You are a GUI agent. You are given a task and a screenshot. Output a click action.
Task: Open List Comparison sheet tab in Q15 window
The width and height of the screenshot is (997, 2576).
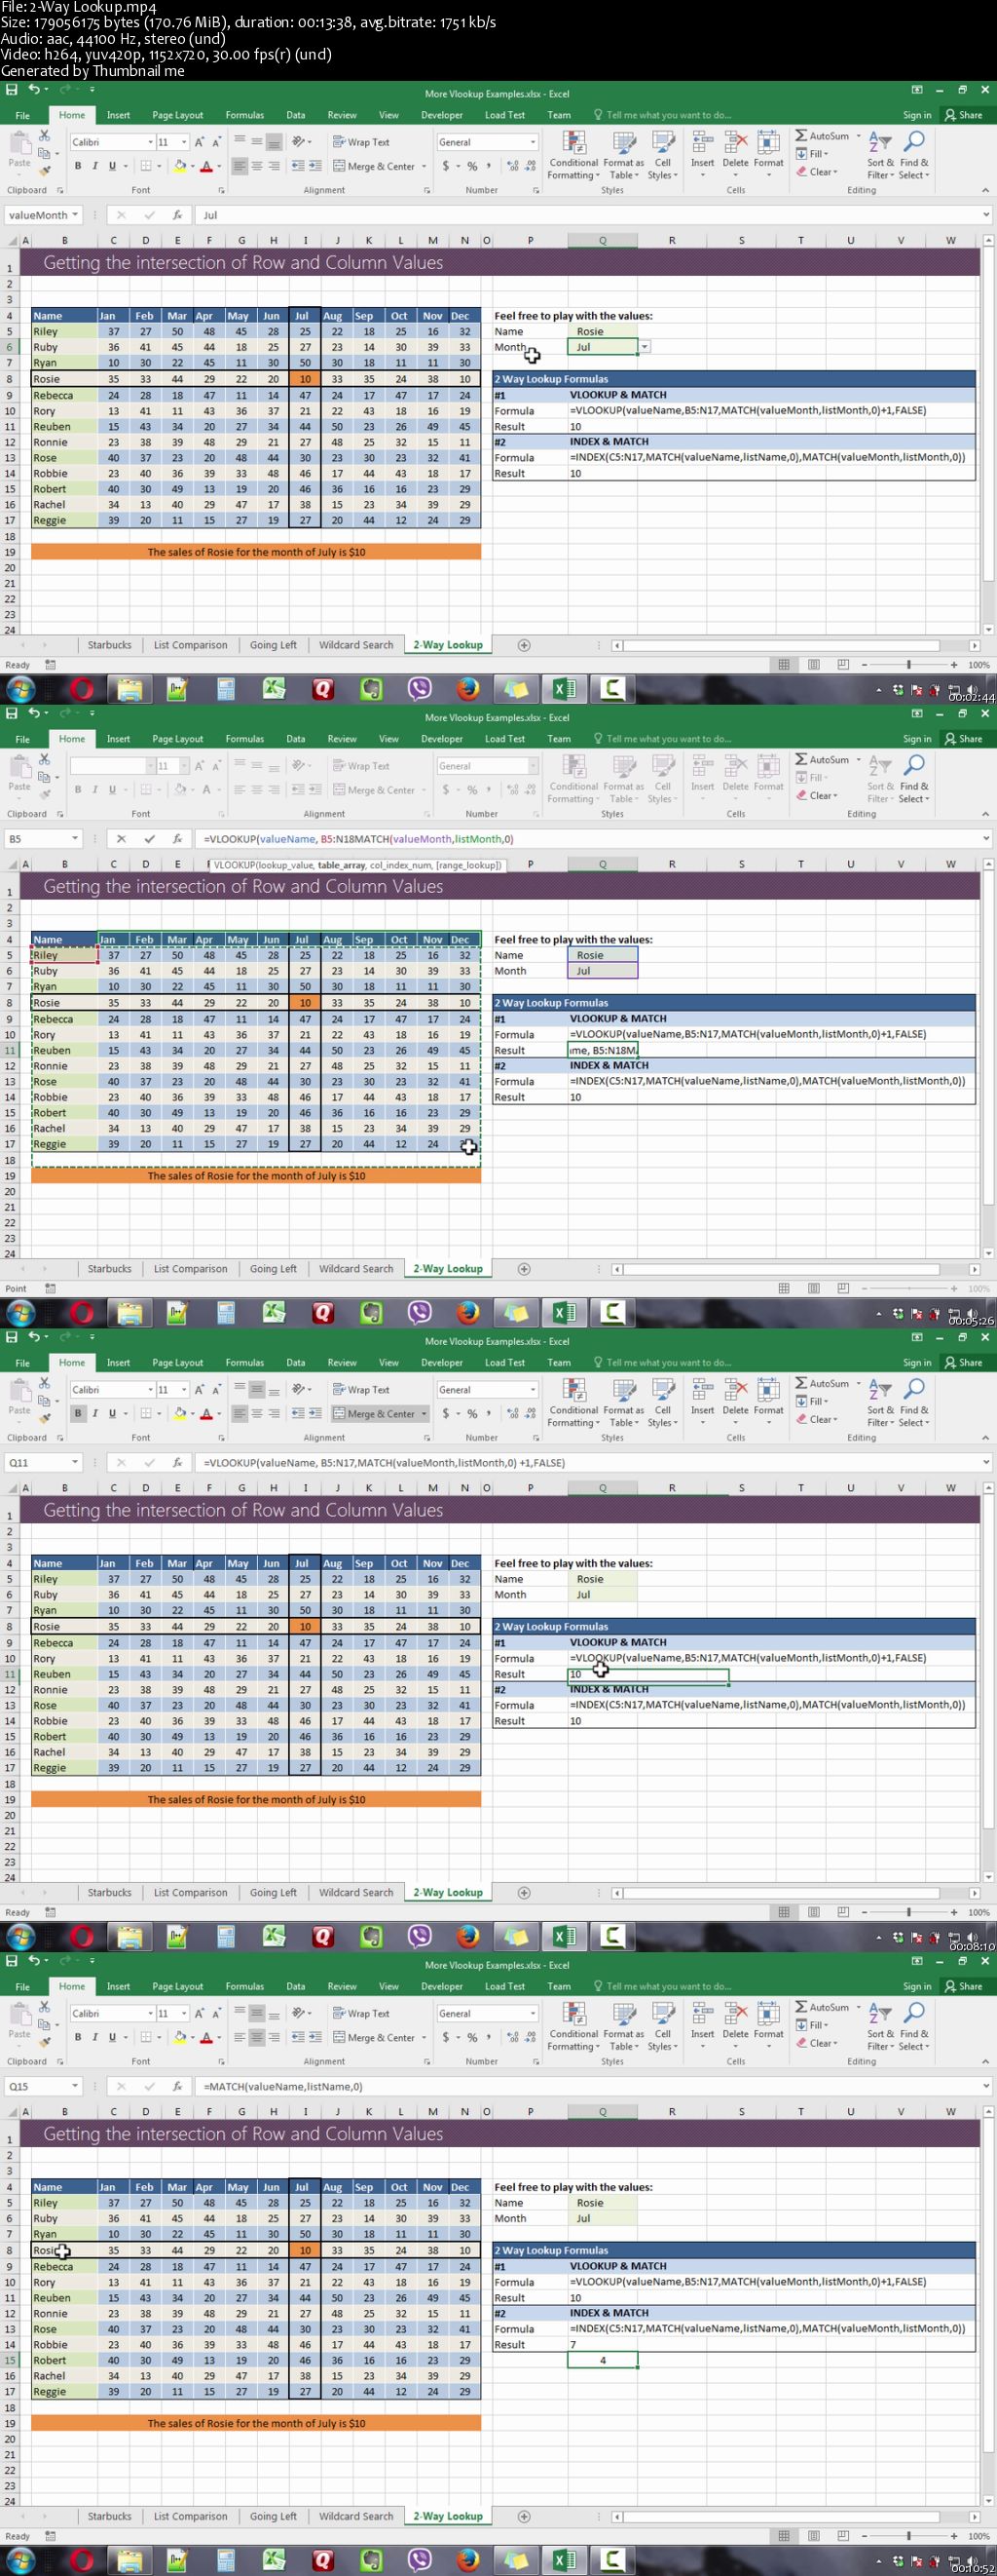190,2516
